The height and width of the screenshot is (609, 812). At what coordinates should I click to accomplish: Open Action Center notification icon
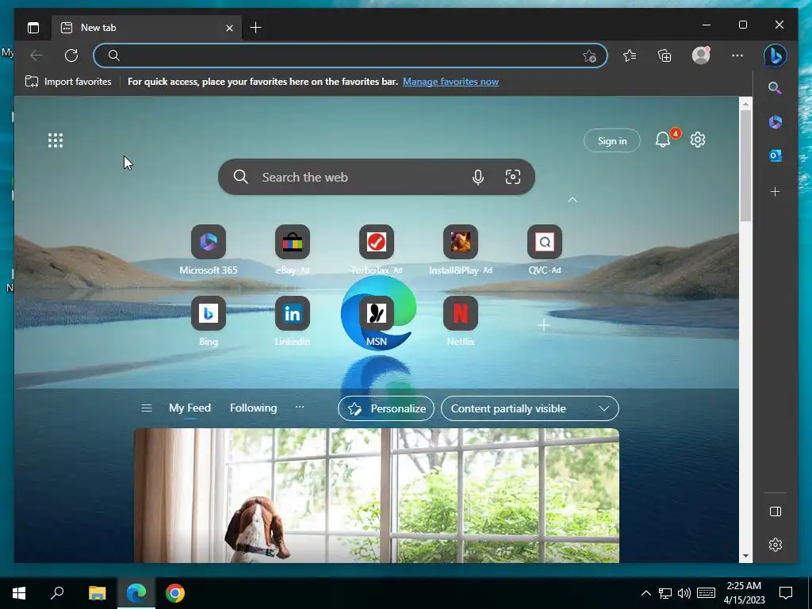[786, 593]
